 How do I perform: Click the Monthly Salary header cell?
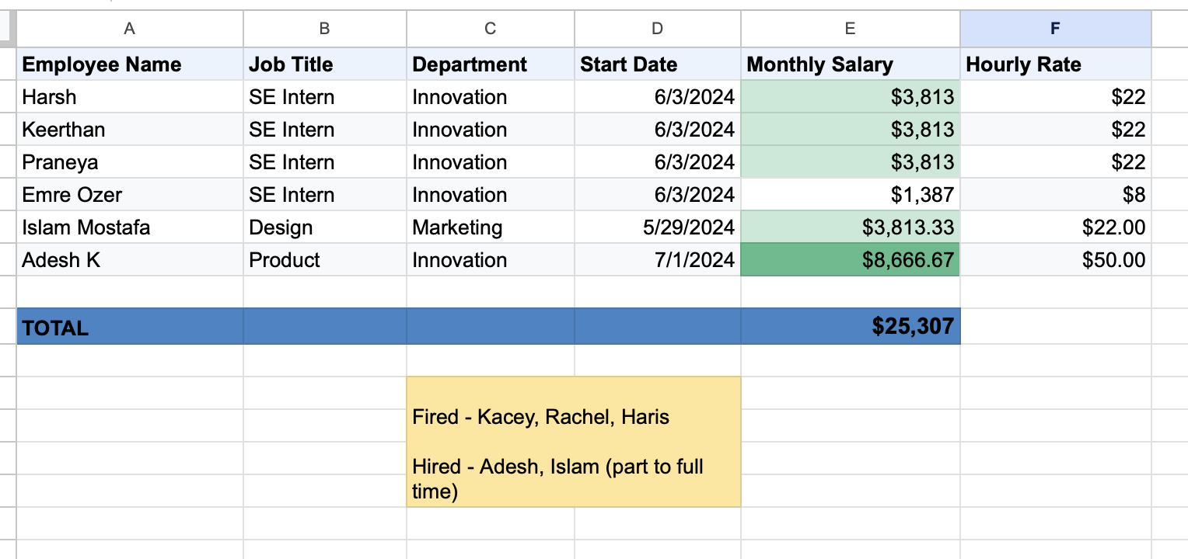click(850, 64)
